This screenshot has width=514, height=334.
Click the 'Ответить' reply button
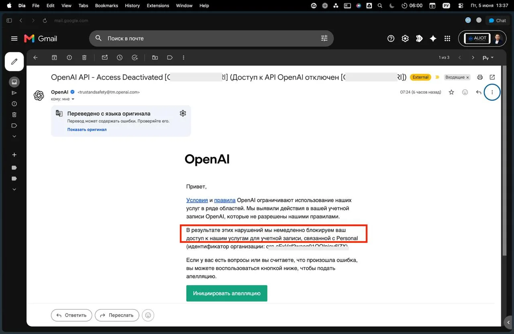[x=71, y=315]
